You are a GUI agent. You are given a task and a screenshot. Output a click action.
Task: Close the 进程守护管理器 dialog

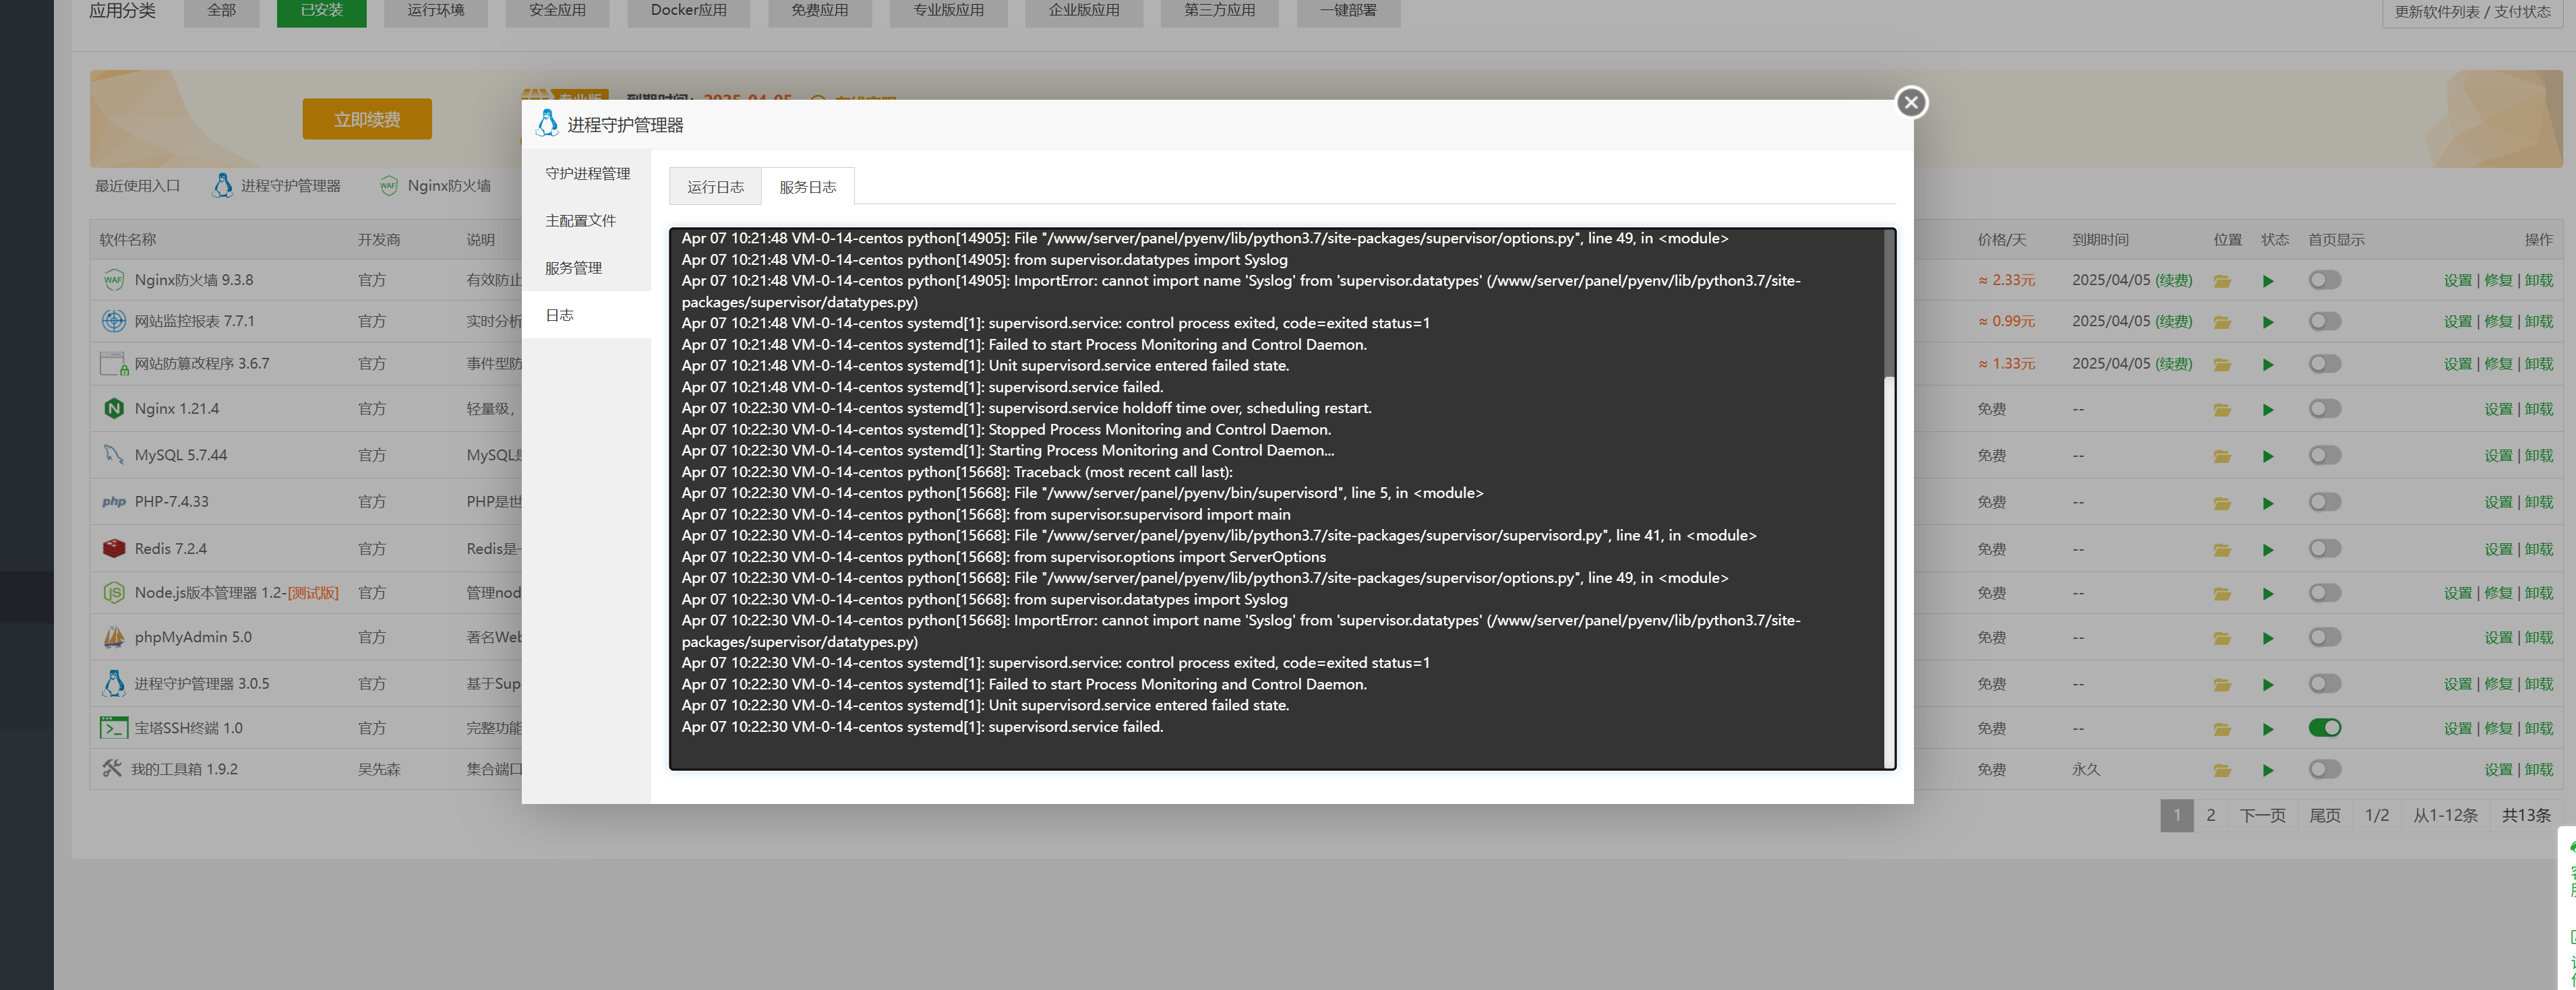1911,102
